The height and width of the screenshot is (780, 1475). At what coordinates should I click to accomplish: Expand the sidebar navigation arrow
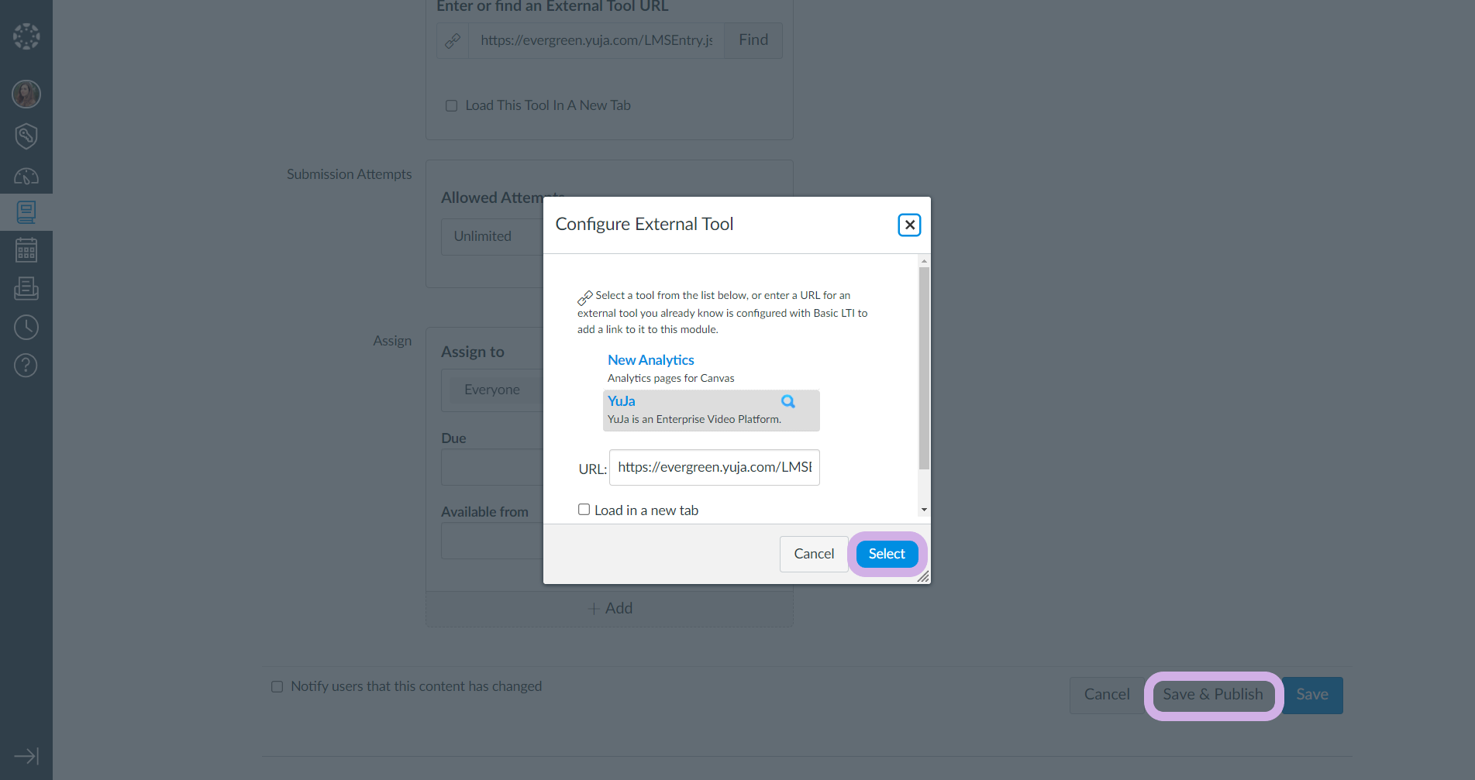click(26, 756)
